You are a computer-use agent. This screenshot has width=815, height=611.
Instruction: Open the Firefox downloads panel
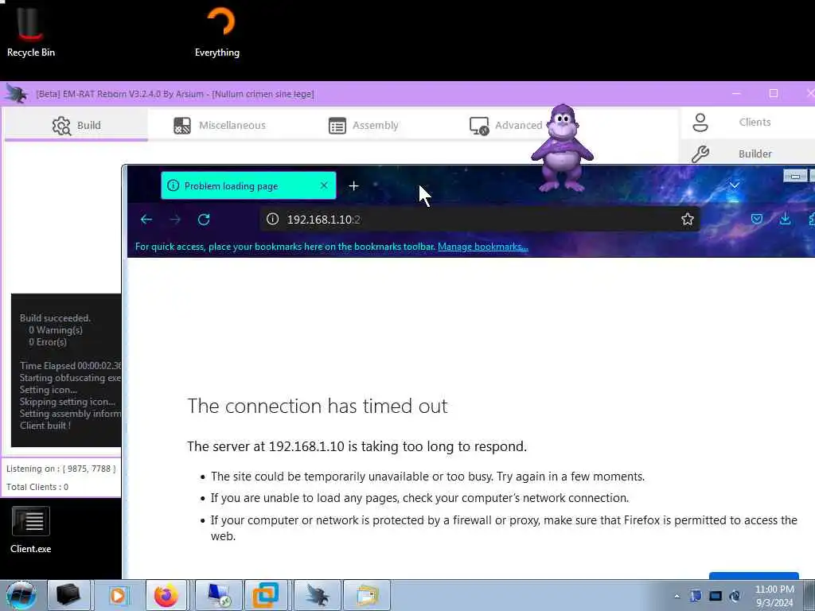pyautogui.click(x=785, y=220)
